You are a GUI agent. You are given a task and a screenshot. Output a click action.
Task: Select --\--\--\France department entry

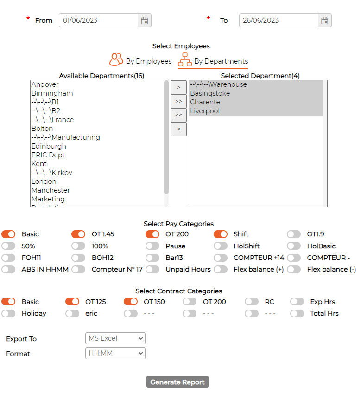click(x=97, y=120)
